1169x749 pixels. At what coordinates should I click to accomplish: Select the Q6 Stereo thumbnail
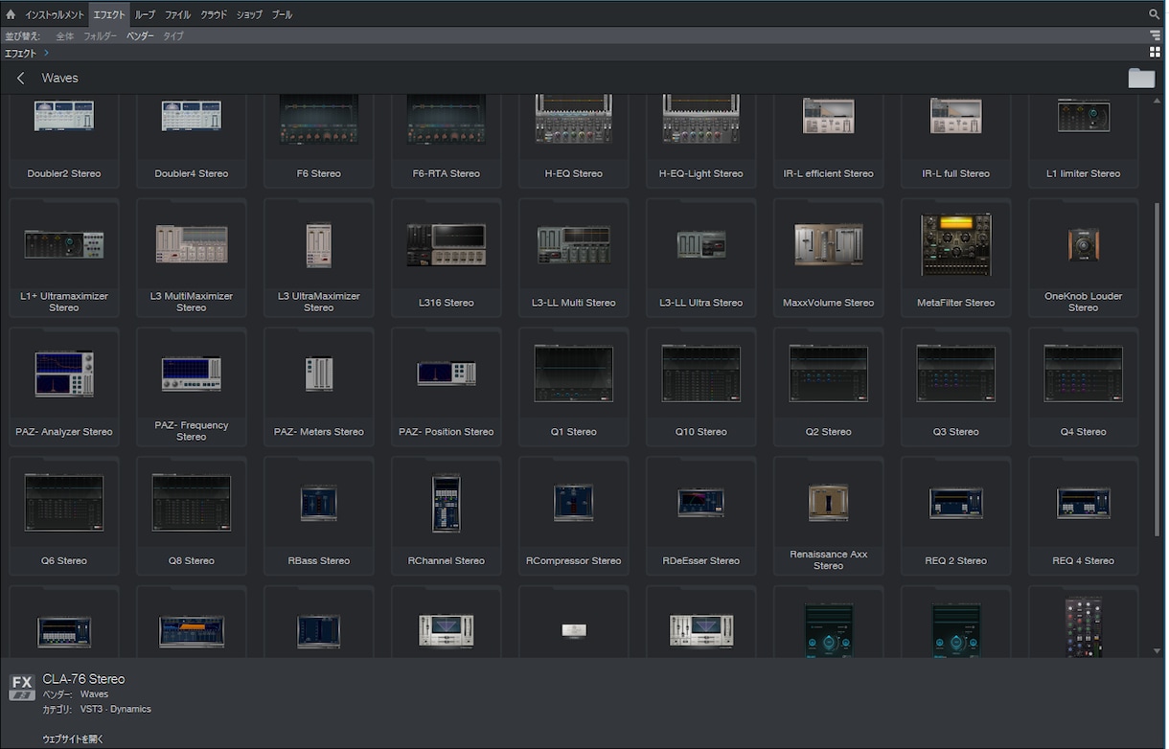(x=64, y=503)
